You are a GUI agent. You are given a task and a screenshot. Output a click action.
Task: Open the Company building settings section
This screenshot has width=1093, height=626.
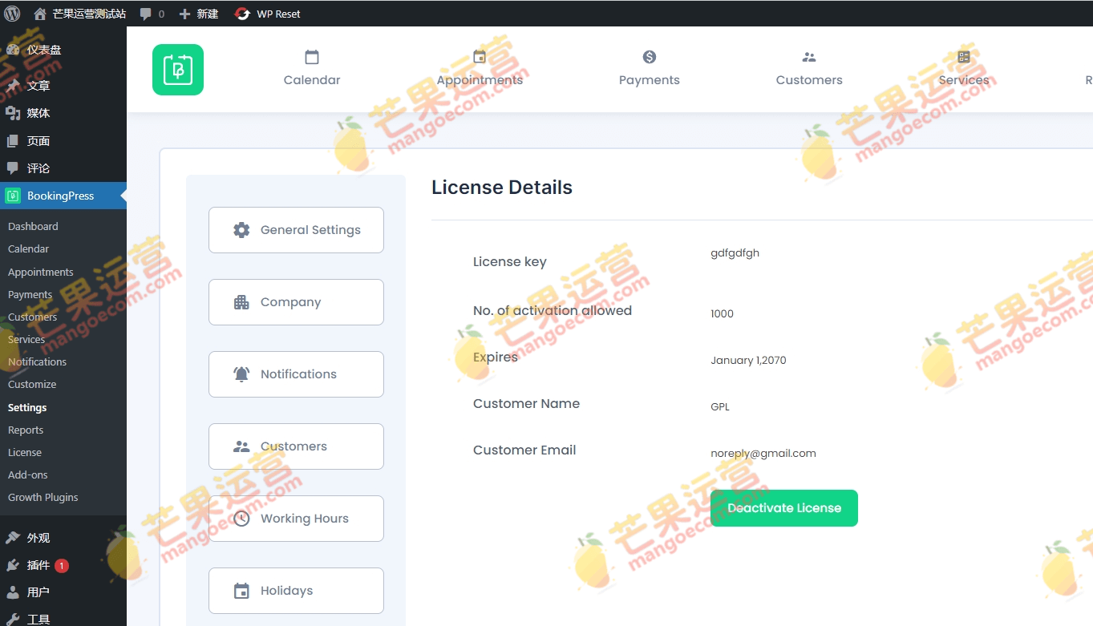point(295,302)
